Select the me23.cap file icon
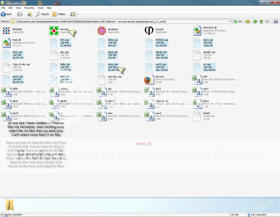Viewport: 280px width, 217px height. pyautogui.click(x=149, y=67)
